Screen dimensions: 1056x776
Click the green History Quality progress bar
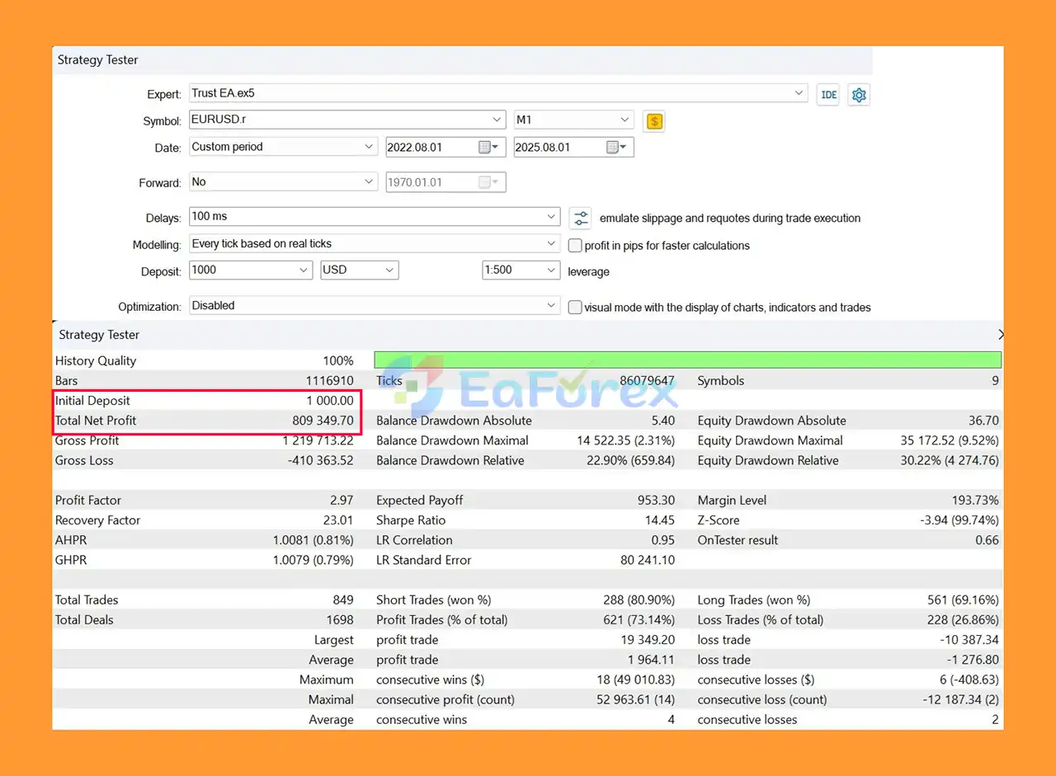688,360
